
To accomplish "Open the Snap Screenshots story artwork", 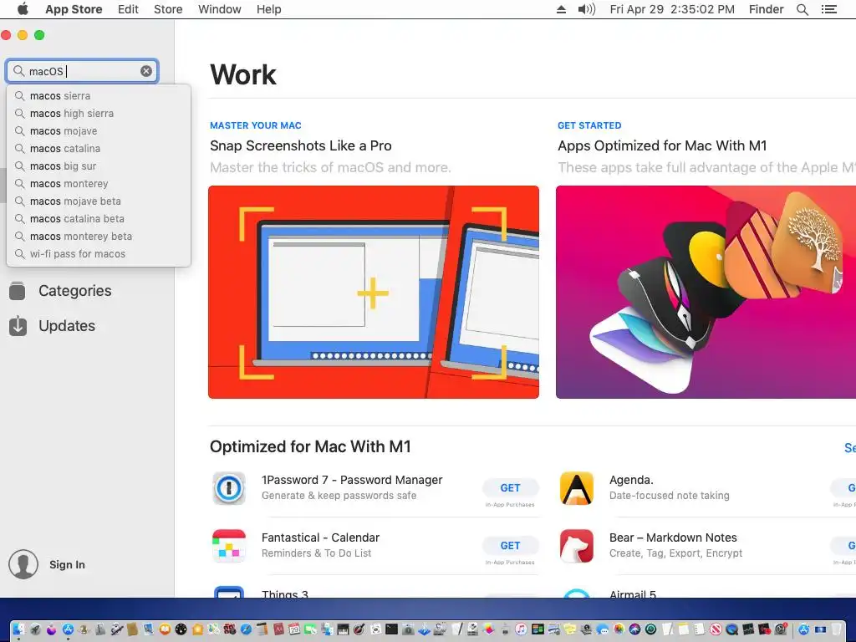I will (x=374, y=292).
